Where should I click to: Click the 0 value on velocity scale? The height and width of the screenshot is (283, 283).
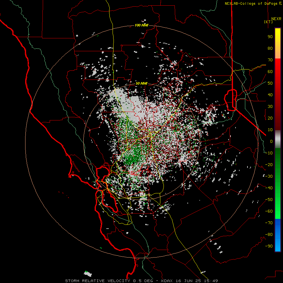point(271,141)
